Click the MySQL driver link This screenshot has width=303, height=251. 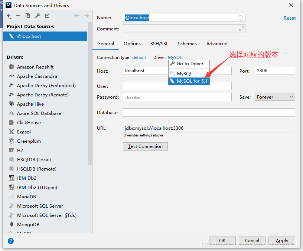point(175,57)
